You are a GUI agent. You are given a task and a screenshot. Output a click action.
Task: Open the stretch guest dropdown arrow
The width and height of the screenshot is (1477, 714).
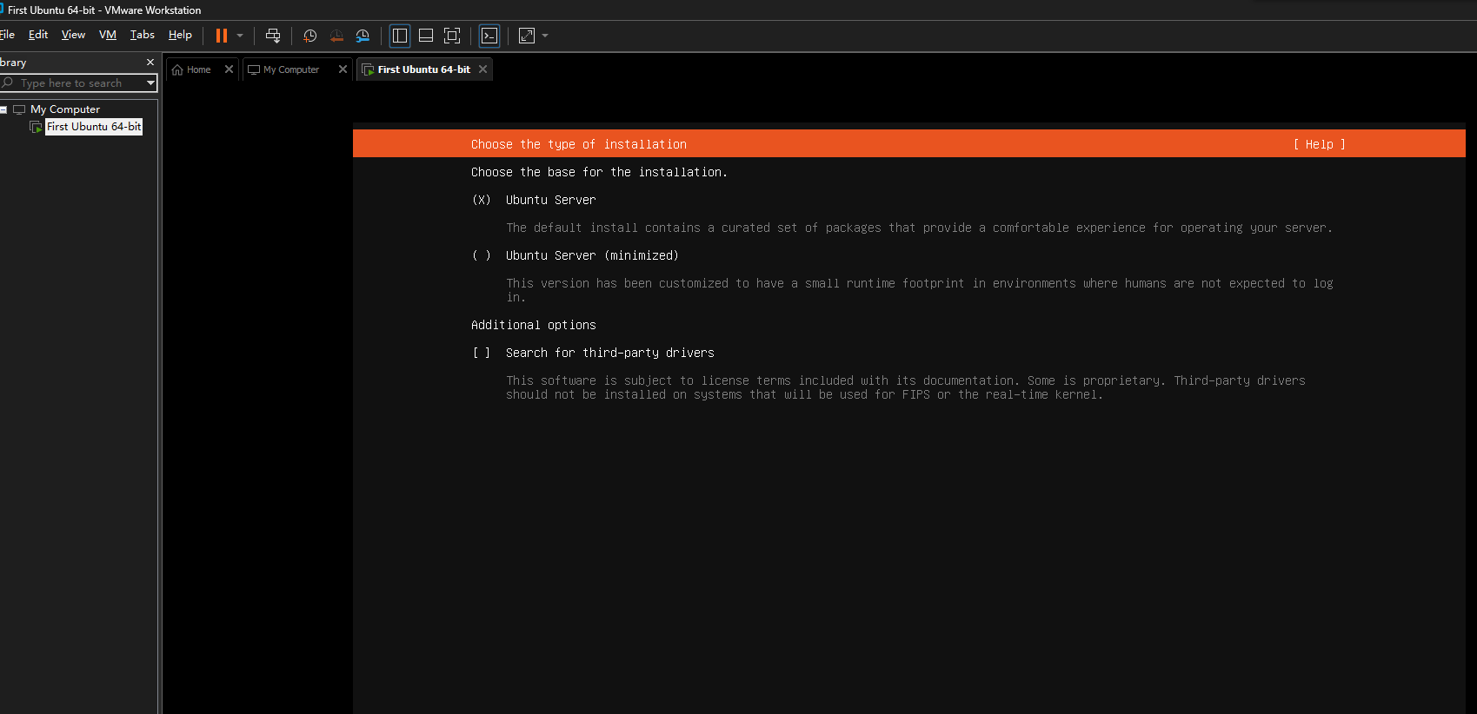[x=545, y=36]
